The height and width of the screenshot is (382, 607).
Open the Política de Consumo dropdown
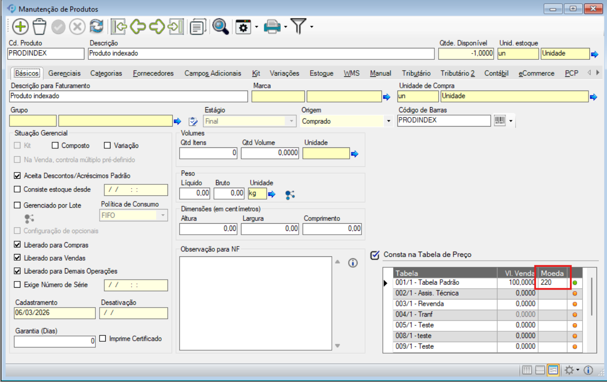coord(163,216)
